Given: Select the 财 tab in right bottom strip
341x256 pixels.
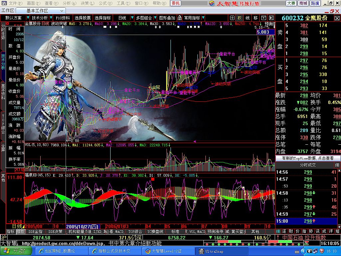Looking at the screenshot, I should tap(291, 232).
